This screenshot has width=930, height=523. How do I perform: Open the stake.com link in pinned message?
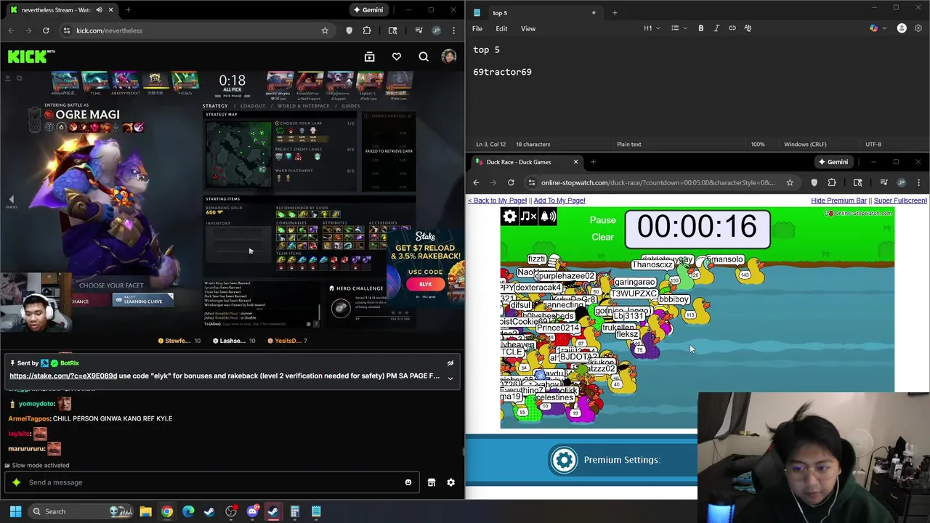63,376
